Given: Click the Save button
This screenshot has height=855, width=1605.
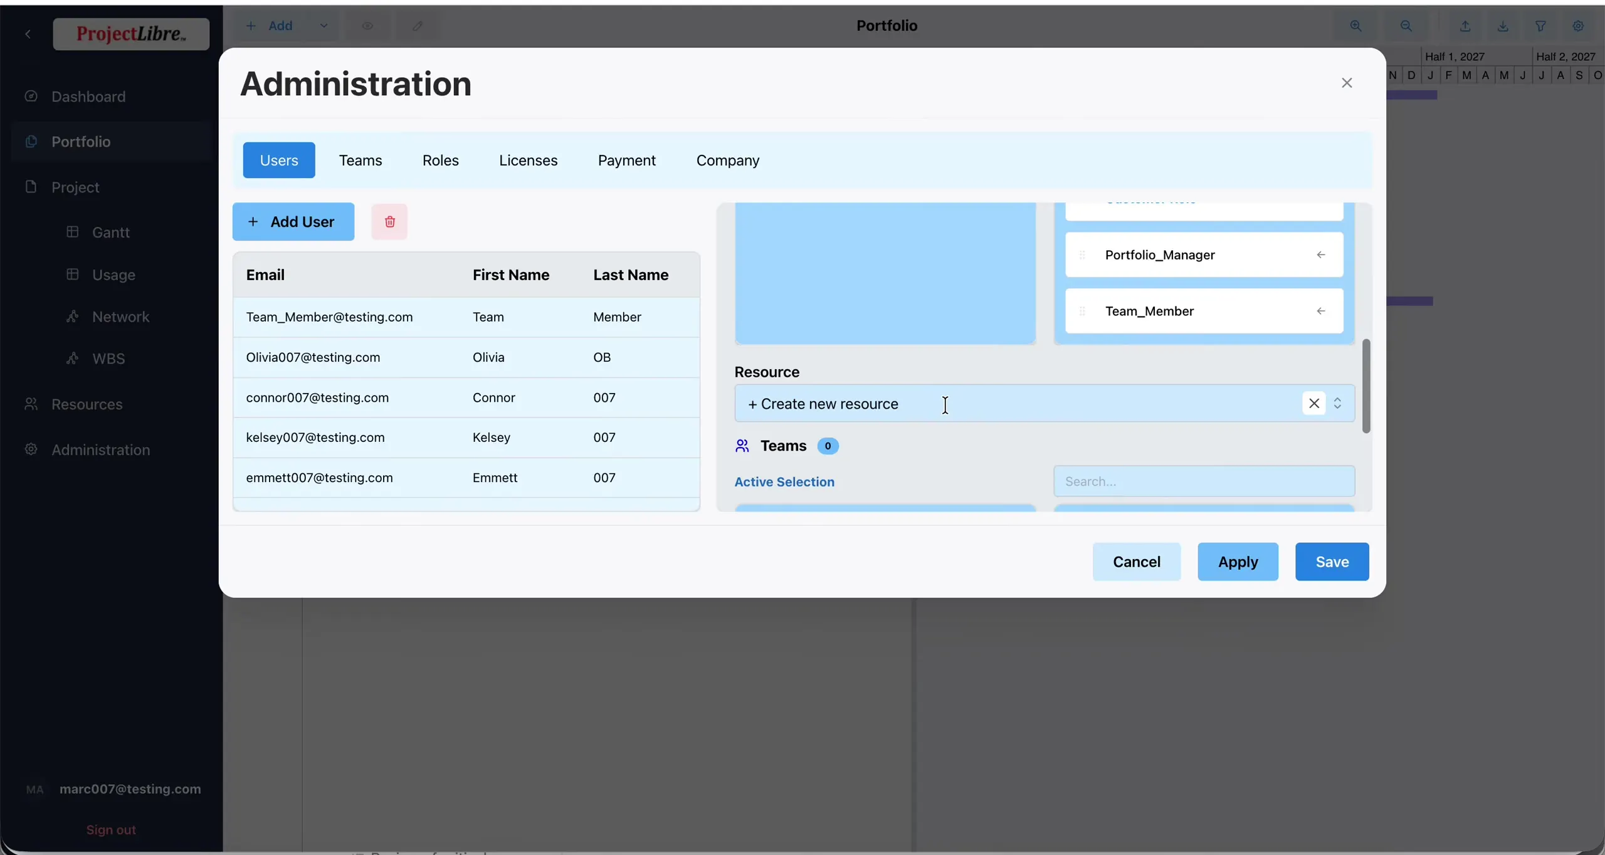Looking at the screenshot, I should (1332, 562).
